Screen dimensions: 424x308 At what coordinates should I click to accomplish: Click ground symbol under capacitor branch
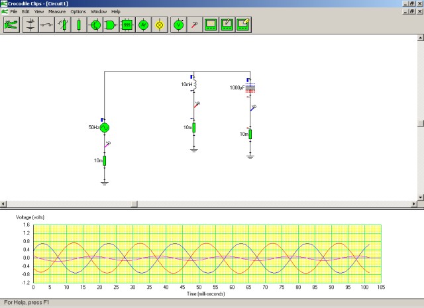tap(250, 156)
